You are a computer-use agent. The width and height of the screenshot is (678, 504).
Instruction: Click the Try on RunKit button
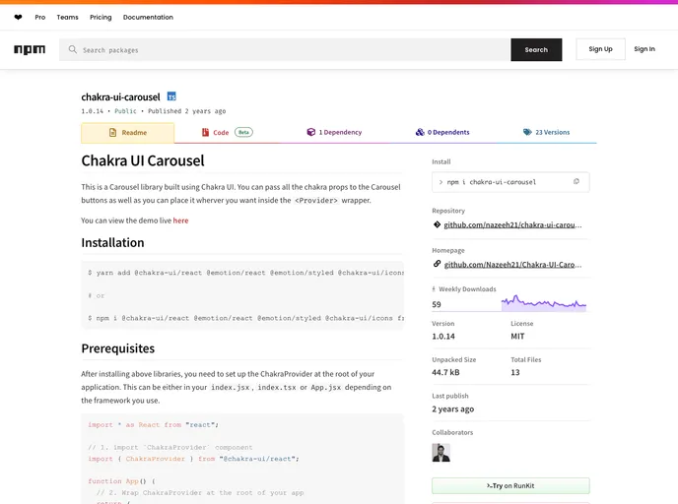[510, 486]
